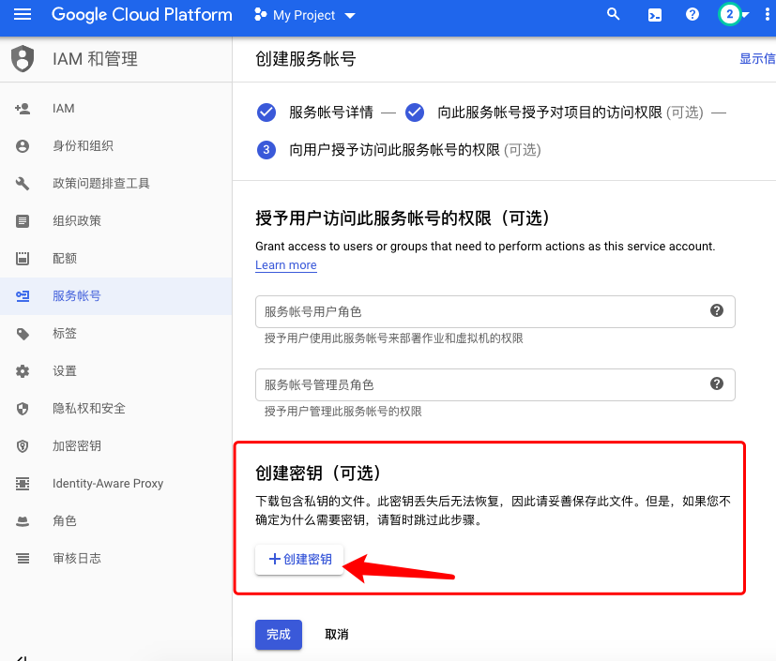Click the Identity-Aware Proxy icon
The width and height of the screenshot is (776, 661).
click(23, 484)
